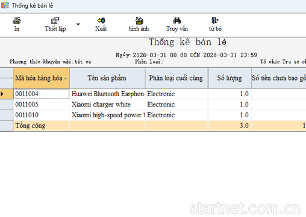Click Số tiền chưa bao gồm header
This screenshot has width=306, height=217.
pyautogui.click(x=279, y=78)
